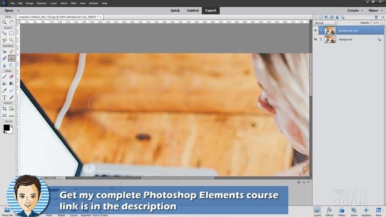This screenshot has width=386, height=217.
Task: Show the Filters panel
Action: click(341, 212)
